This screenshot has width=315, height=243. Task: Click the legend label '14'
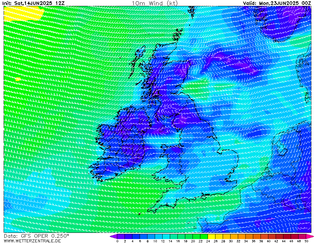[x=170, y=241]
